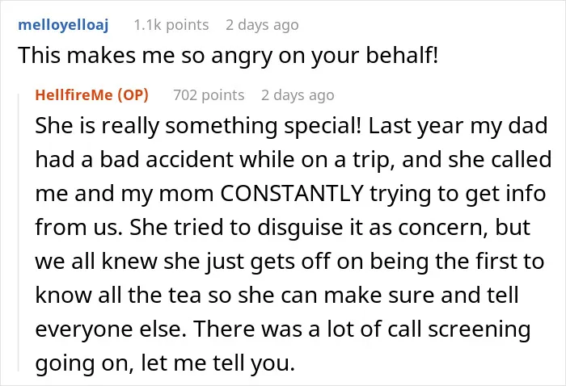Click the word "CONSTANTLY" in the reply
The height and width of the screenshot is (386, 566).
292,193
